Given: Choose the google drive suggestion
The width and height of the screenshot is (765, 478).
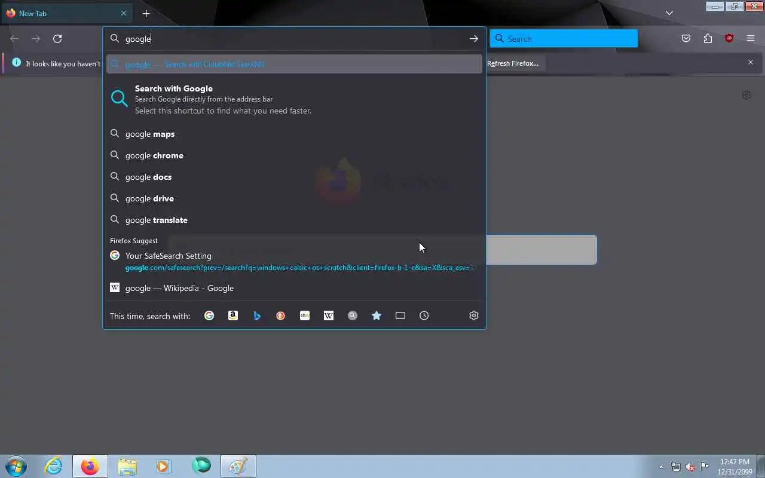Looking at the screenshot, I should pos(294,198).
